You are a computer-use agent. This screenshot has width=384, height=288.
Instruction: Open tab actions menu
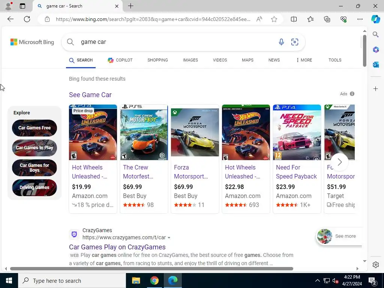point(22,6)
